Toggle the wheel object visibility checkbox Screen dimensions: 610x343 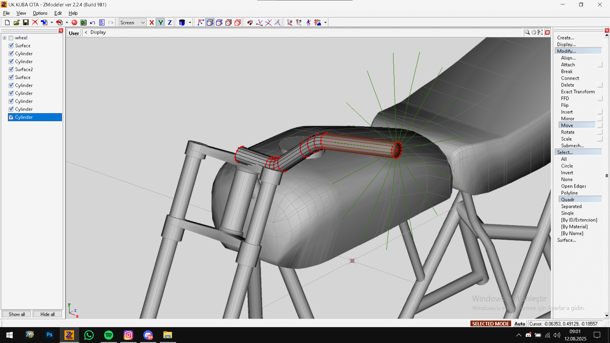pos(11,38)
